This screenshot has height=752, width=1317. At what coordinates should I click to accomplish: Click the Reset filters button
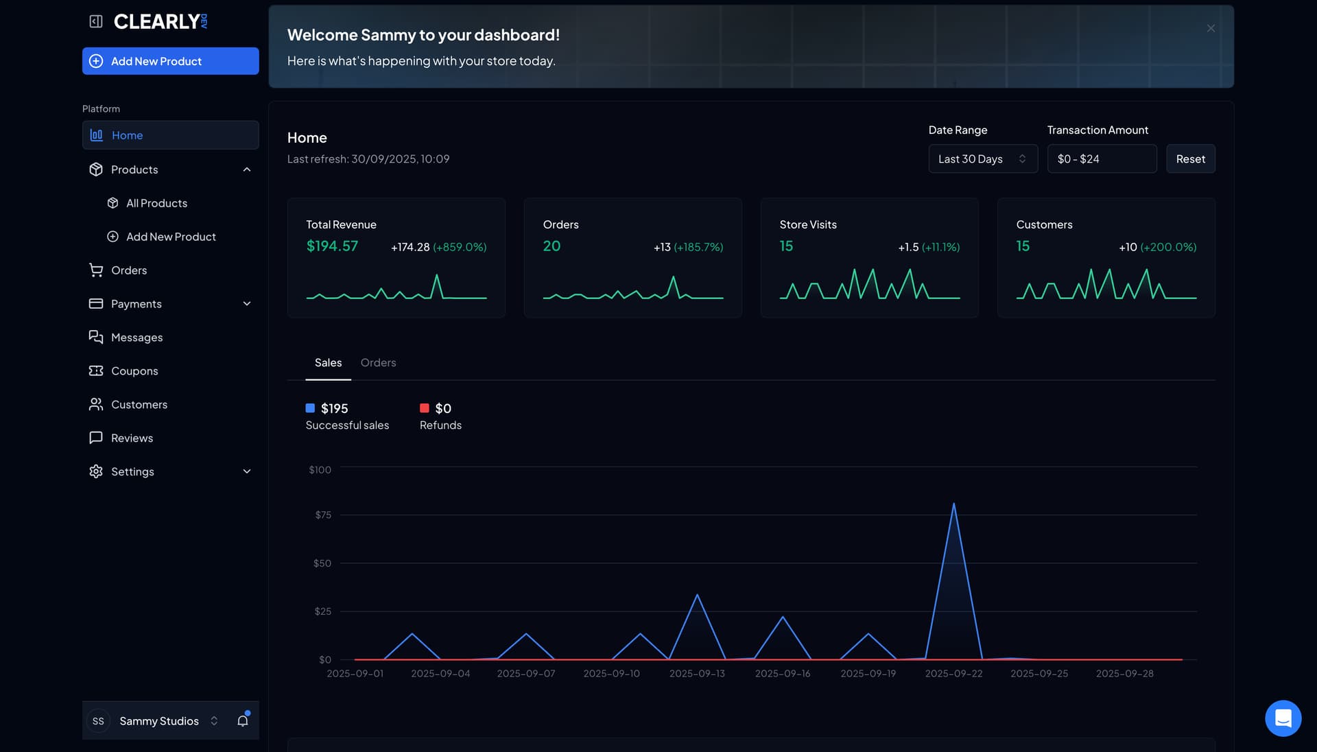pyautogui.click(x=1190, y=158)
